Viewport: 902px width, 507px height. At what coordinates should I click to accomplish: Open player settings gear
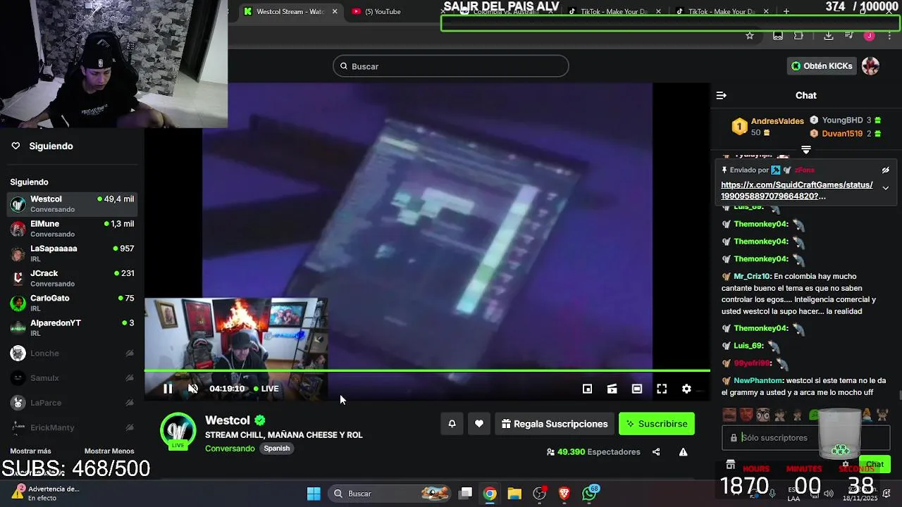tap(686, 389)
